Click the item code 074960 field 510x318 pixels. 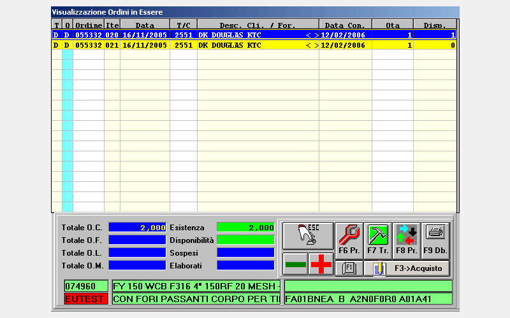pos(86,286)
